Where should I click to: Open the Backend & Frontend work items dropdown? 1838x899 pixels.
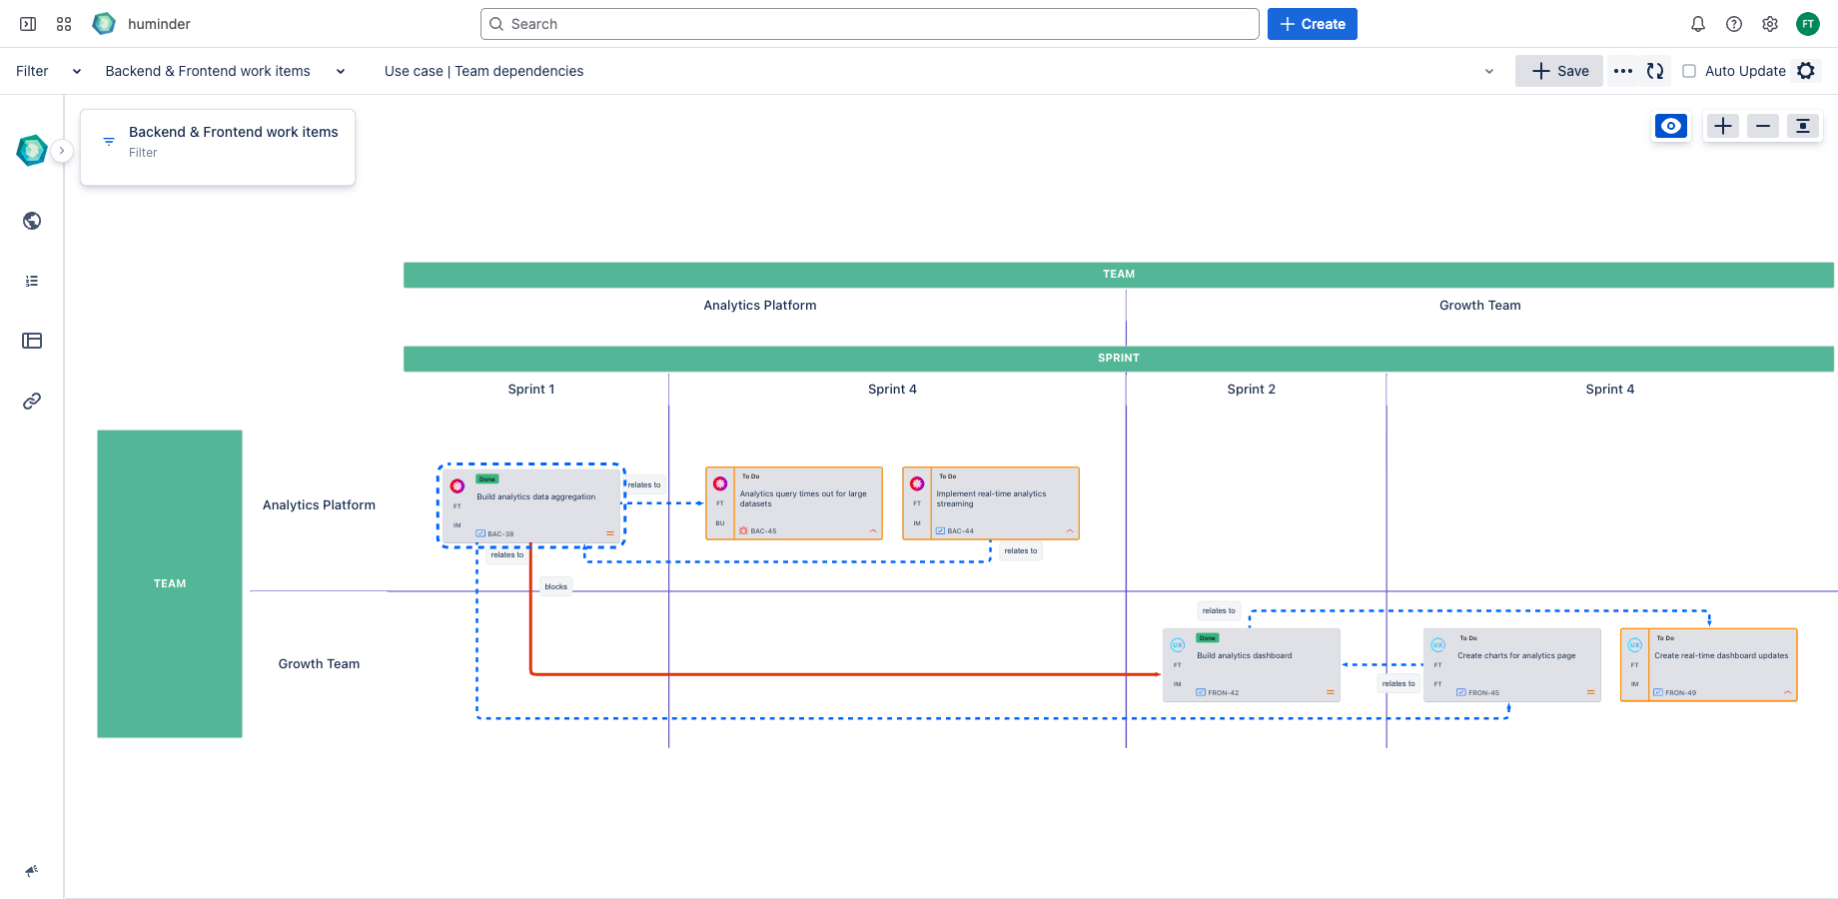(x=340, y=71)
